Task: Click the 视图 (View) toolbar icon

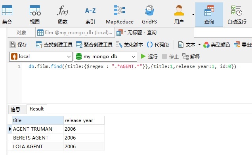Action: coord(35,14)
